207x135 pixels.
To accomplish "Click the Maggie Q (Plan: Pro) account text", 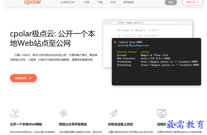I will click(154, 55).
